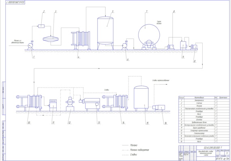Screen dimensions: 231x161
Task: Click the mirrored drawing code at top-left corner
Action: coord(15,2)
